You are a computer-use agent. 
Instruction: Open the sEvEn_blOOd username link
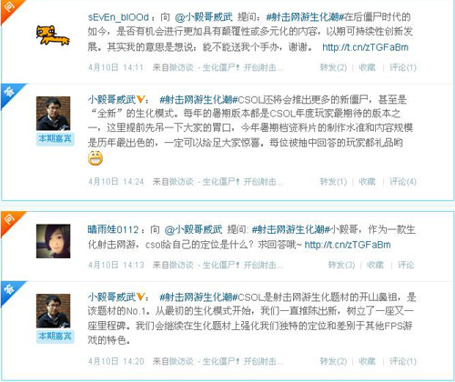118,17
